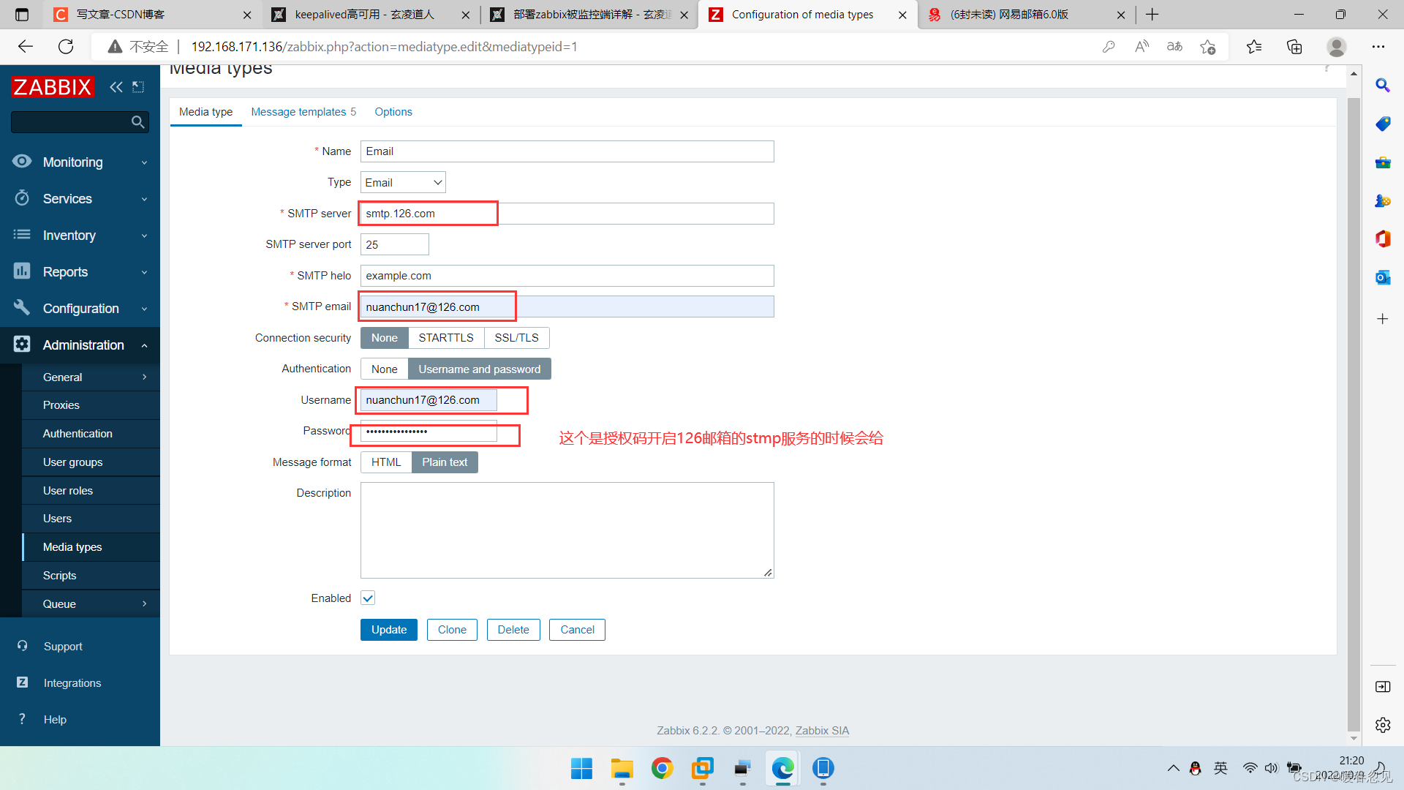Open Inventory section in sidebar
Screen dimensions: 1404x790
[x=80, y=234]
